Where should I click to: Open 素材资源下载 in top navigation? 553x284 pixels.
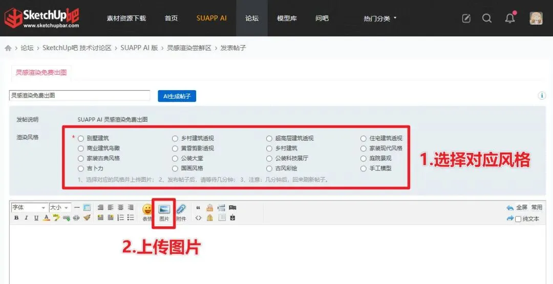[126, 18]
